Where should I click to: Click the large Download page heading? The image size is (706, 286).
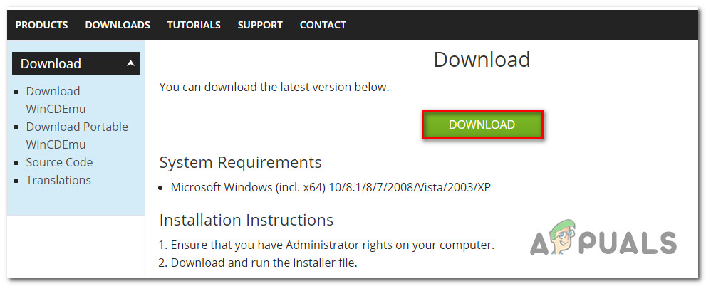(482, 60)
